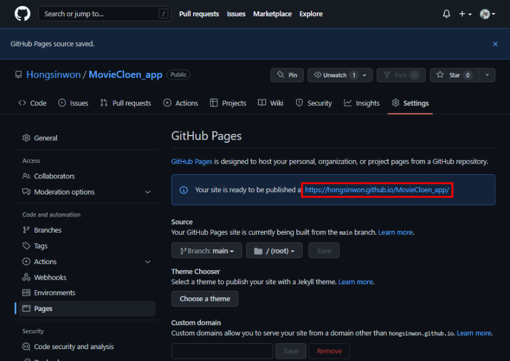Open the star lists dropdown arrow
The height and width of the screenshot is (361, 510).
coord(487,75)
